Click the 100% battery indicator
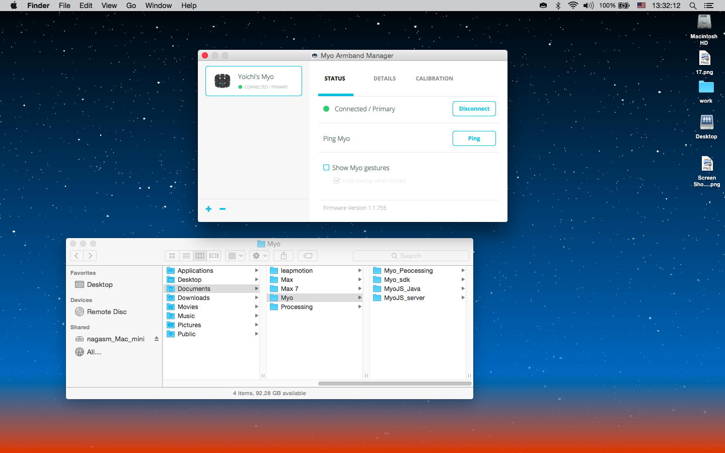Image resolution: width=725 pixels, height=453 pixels. point(614,6)
